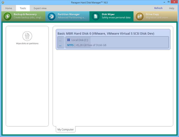179x137 pixels.
Task: Click the Partition Manager pie chart icon
Action: point(51,16)
